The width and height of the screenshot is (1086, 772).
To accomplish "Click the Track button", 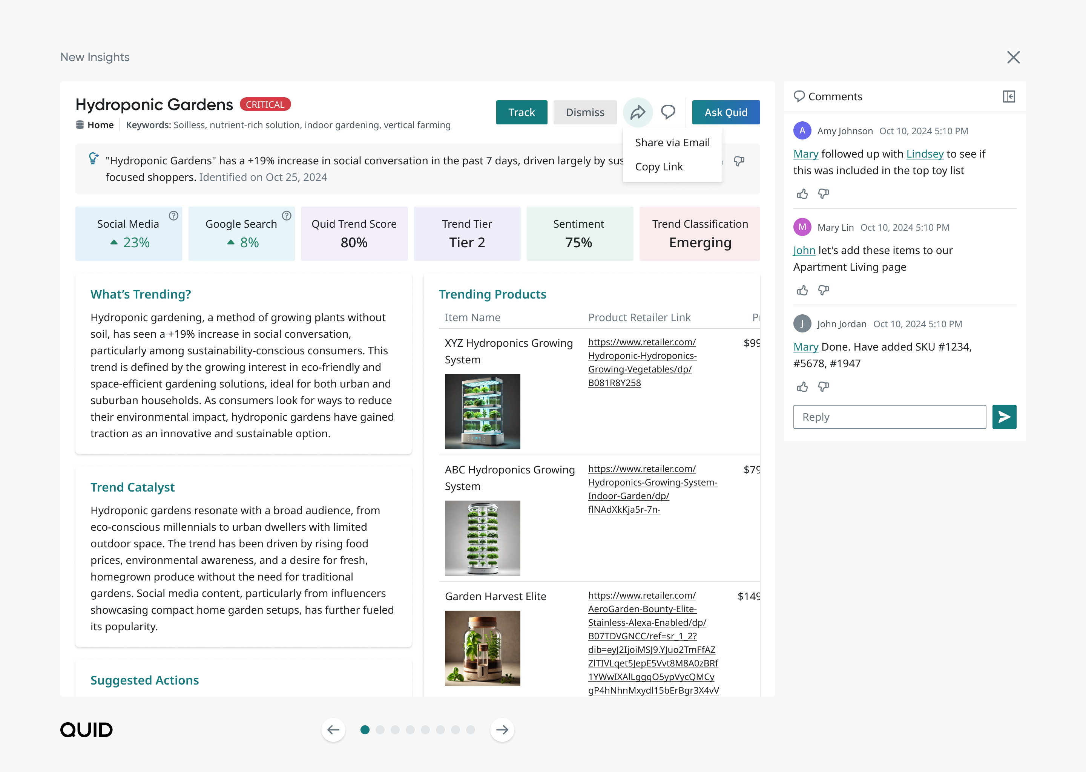I will [x=521, y=112].
